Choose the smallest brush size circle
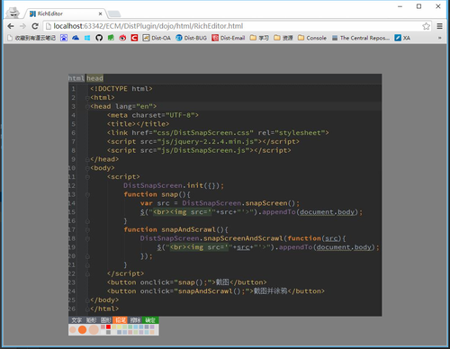 coord(73,330)
